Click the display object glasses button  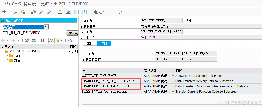click(76, 33)
